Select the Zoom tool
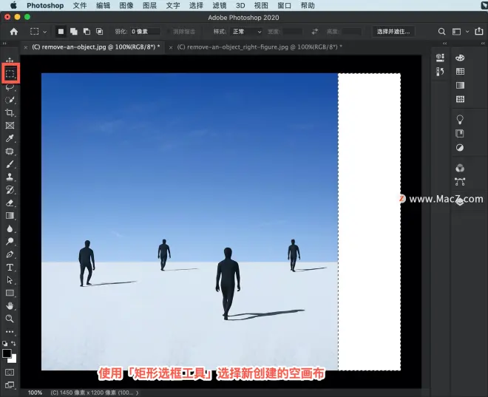The height and width of the screenshot is (397, 488). point(10,319)
